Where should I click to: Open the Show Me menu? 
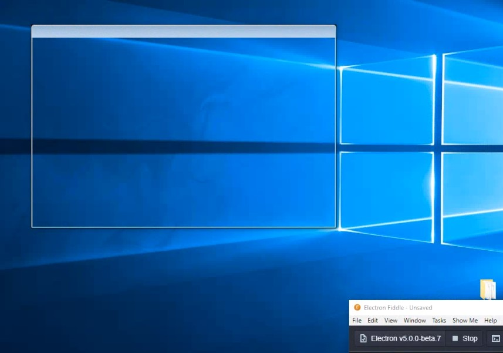point(465,320)
